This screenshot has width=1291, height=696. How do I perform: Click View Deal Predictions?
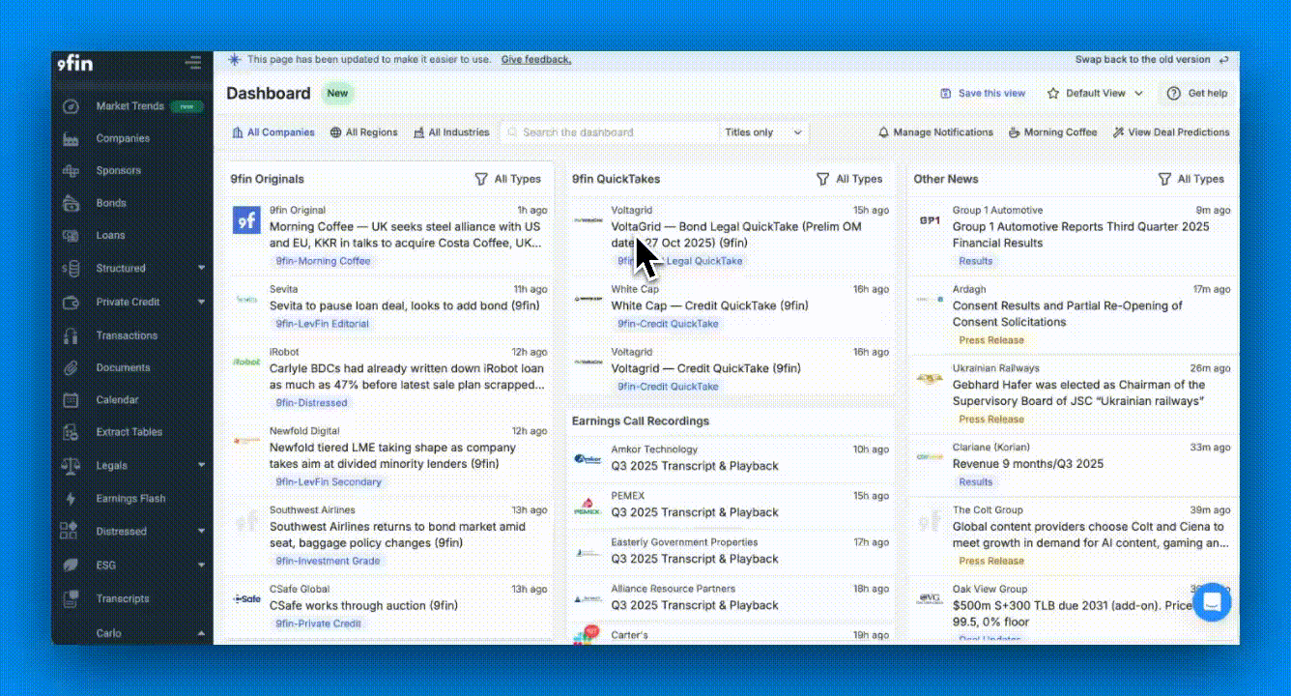tap(1171, 132)
